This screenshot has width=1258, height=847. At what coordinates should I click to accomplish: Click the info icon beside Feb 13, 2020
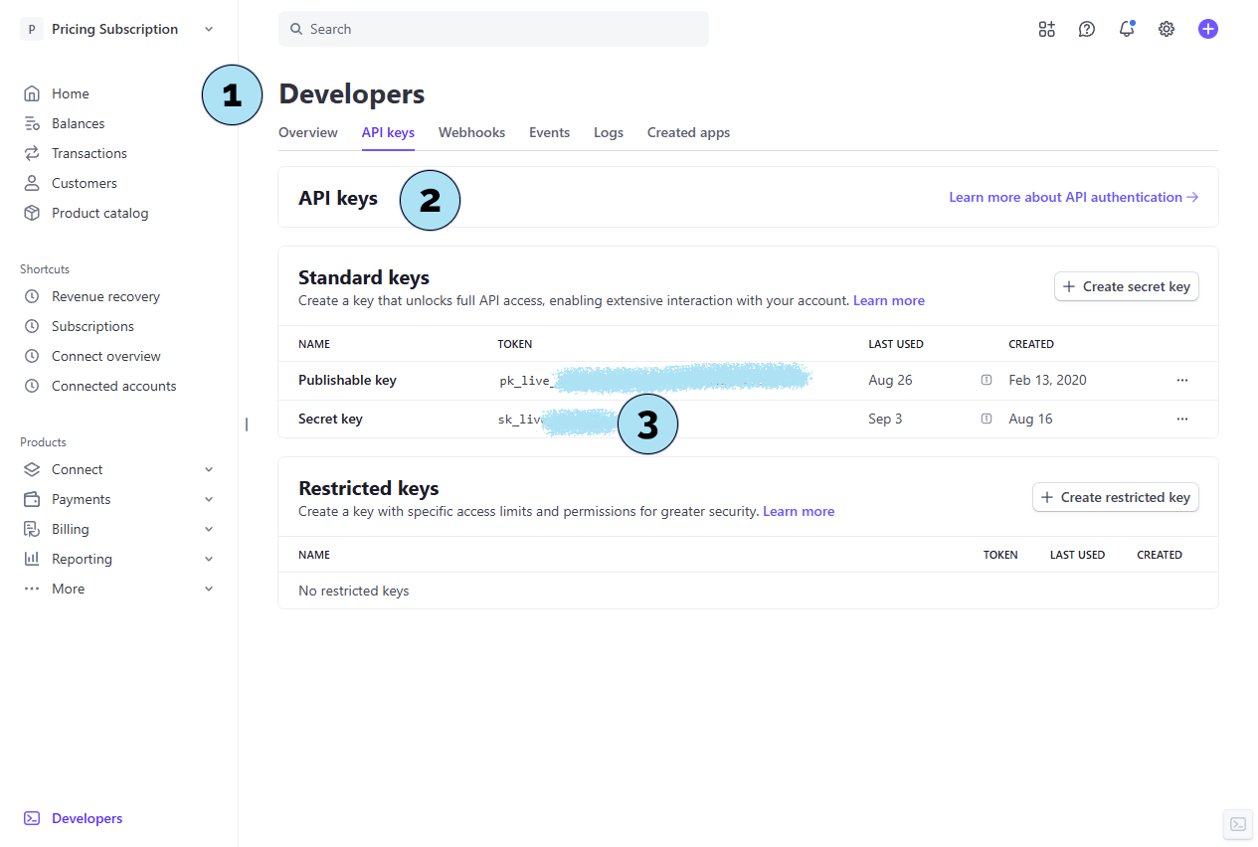pyautogui.click(x=987, y=380)
